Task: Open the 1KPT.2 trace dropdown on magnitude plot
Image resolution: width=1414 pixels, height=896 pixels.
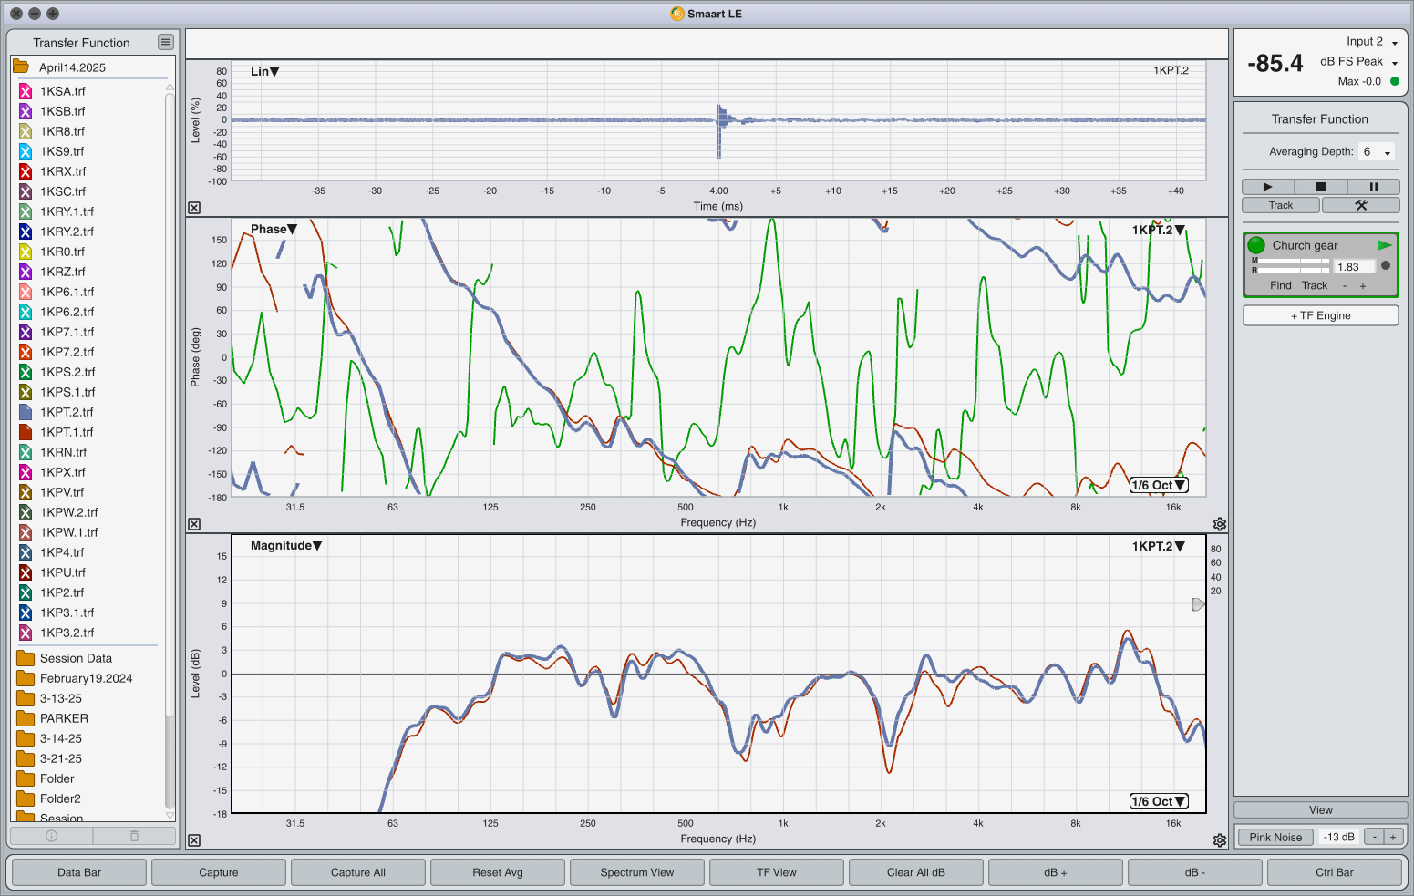Action: (x=1159, y=546)
